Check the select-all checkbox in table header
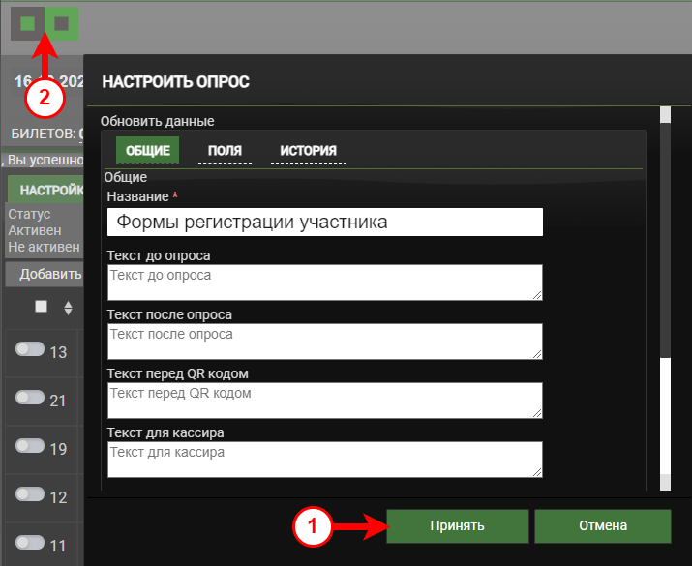Viewport: 692px width, 566px height. point(41,307)
